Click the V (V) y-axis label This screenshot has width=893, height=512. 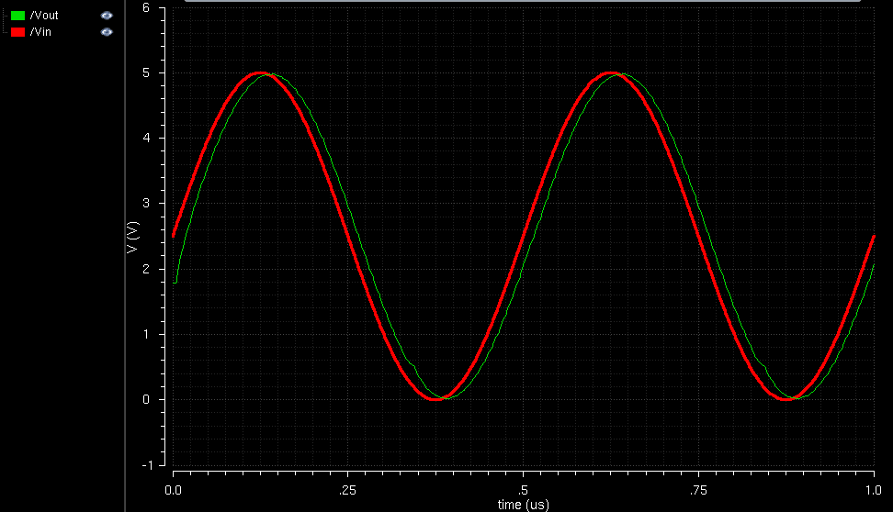pyautogui.click(x=132, y=238)
